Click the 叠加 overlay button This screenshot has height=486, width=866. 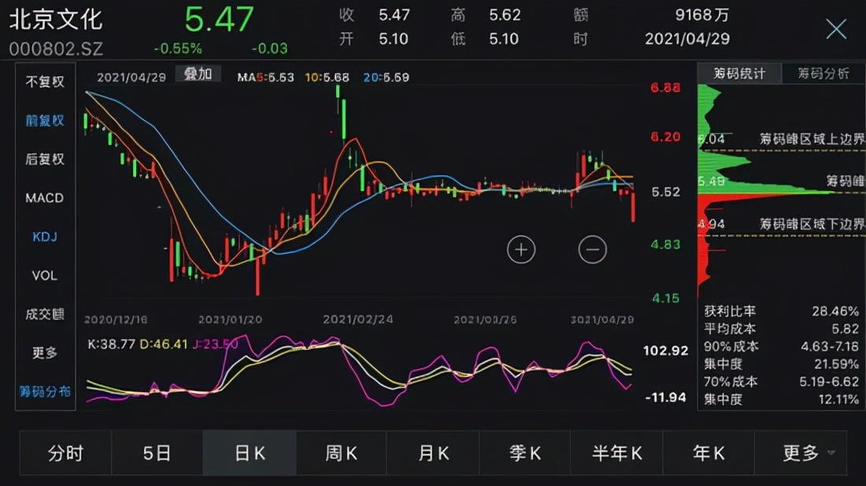(198, 74)
